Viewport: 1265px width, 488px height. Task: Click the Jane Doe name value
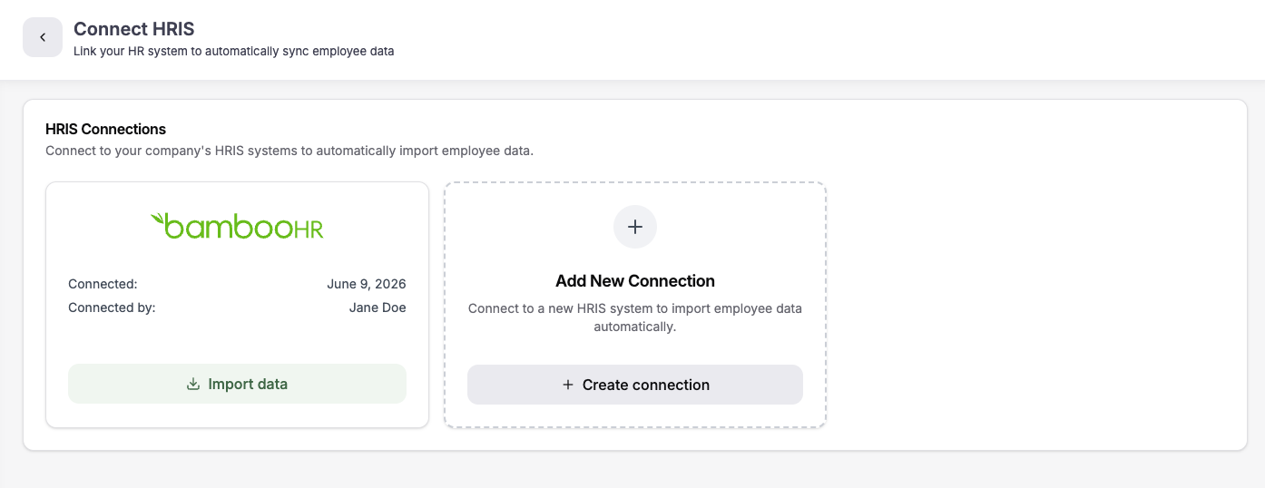pos(378,307)
